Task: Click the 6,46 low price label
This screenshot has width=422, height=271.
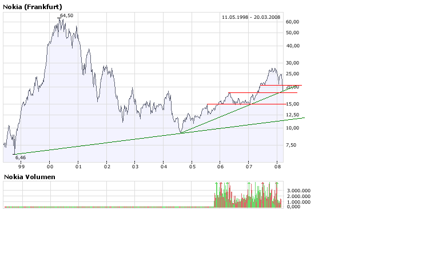Action: (x=21, y=157)
